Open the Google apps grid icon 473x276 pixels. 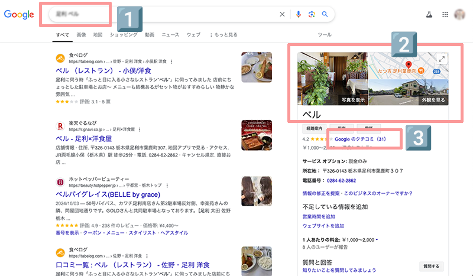pos(445,14)
